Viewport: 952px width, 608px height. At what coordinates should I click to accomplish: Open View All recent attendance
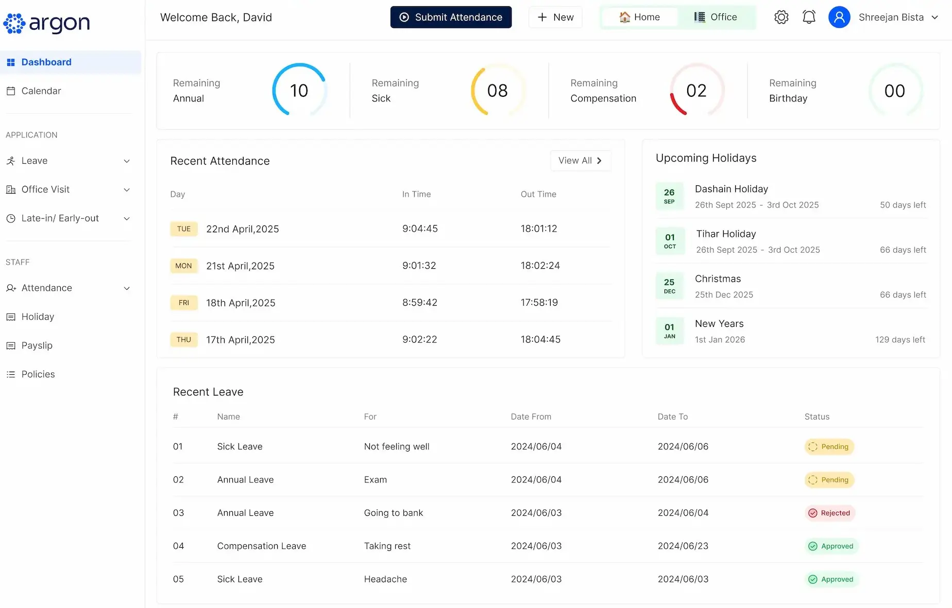pyautogui.click(x=580, y=161)
